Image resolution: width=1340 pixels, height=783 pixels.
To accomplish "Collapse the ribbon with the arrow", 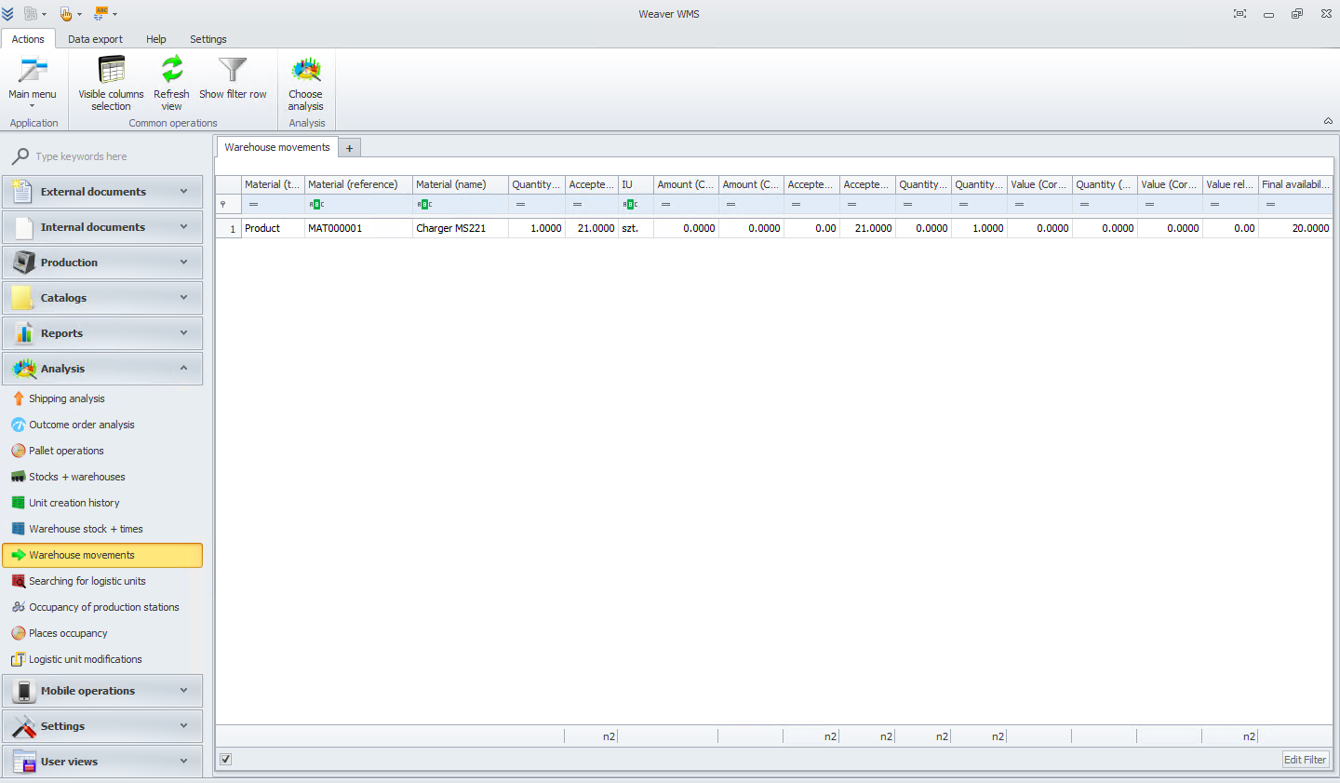I will pyautogui.click(x=1328, y=121).
